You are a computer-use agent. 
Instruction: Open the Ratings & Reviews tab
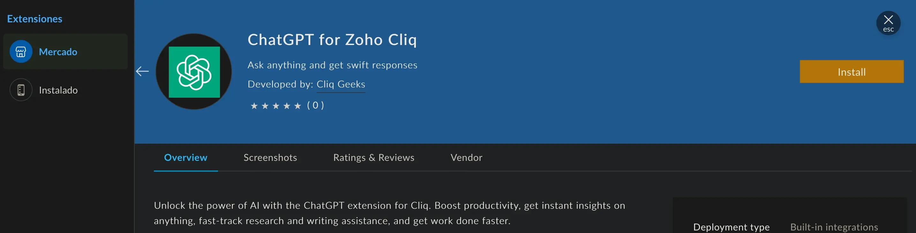(373, 158)
